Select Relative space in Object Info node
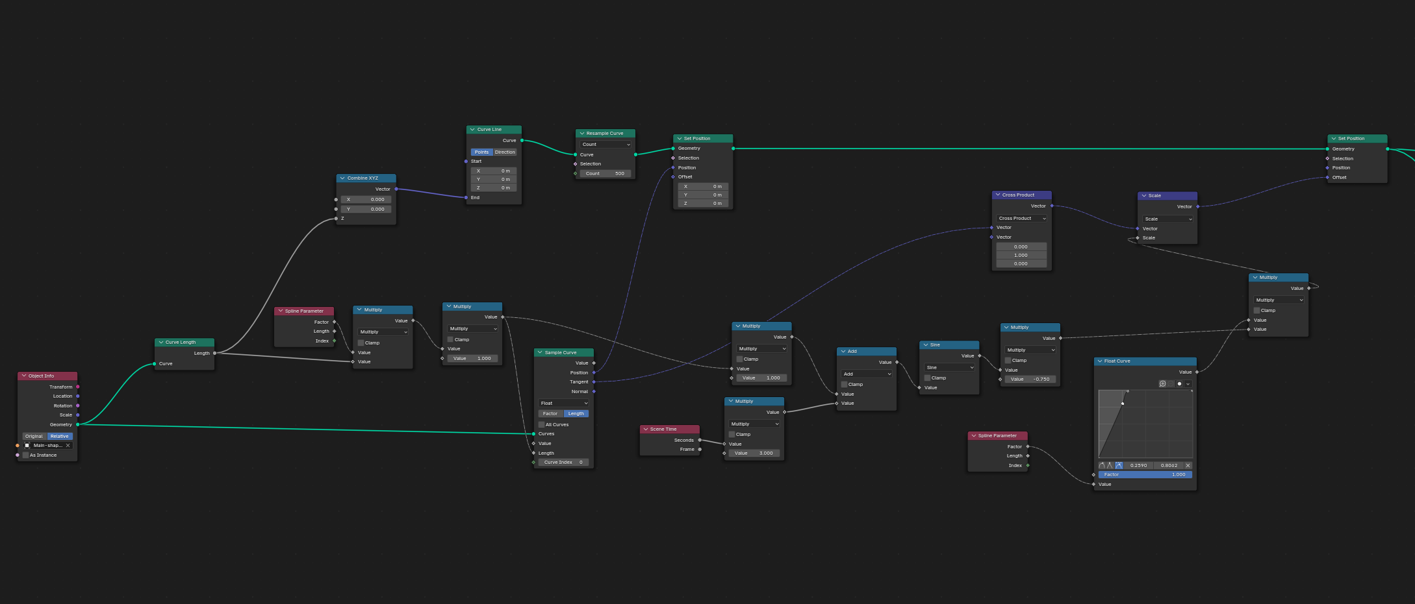 coord(60,436)
